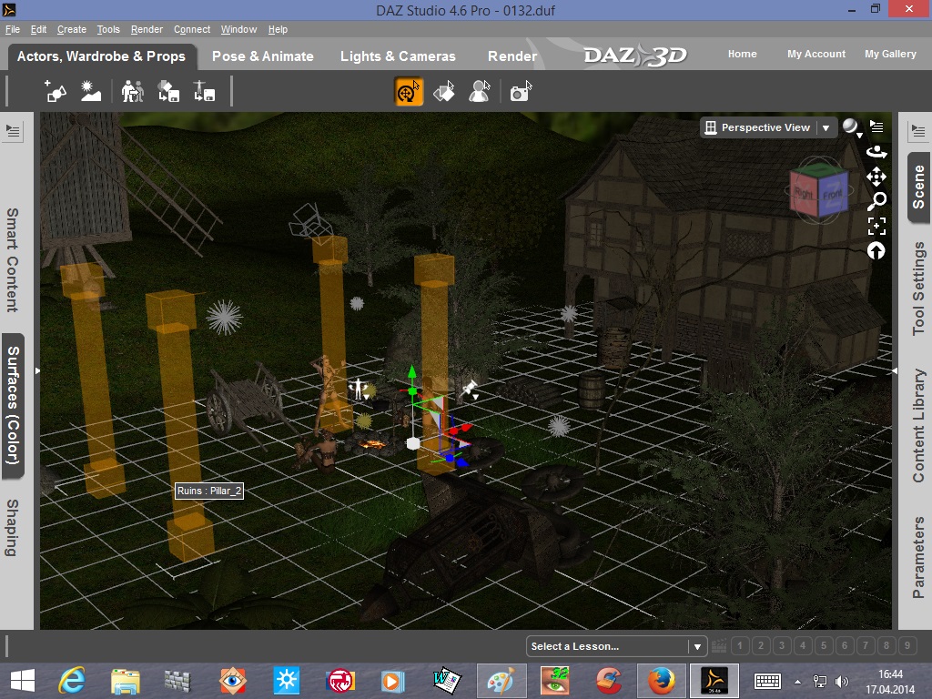
Task: Show hidden tray icons arrow
Action: point(797,681)
